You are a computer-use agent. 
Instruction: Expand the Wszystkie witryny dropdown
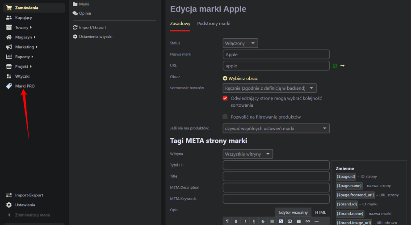tap(247, 154)
